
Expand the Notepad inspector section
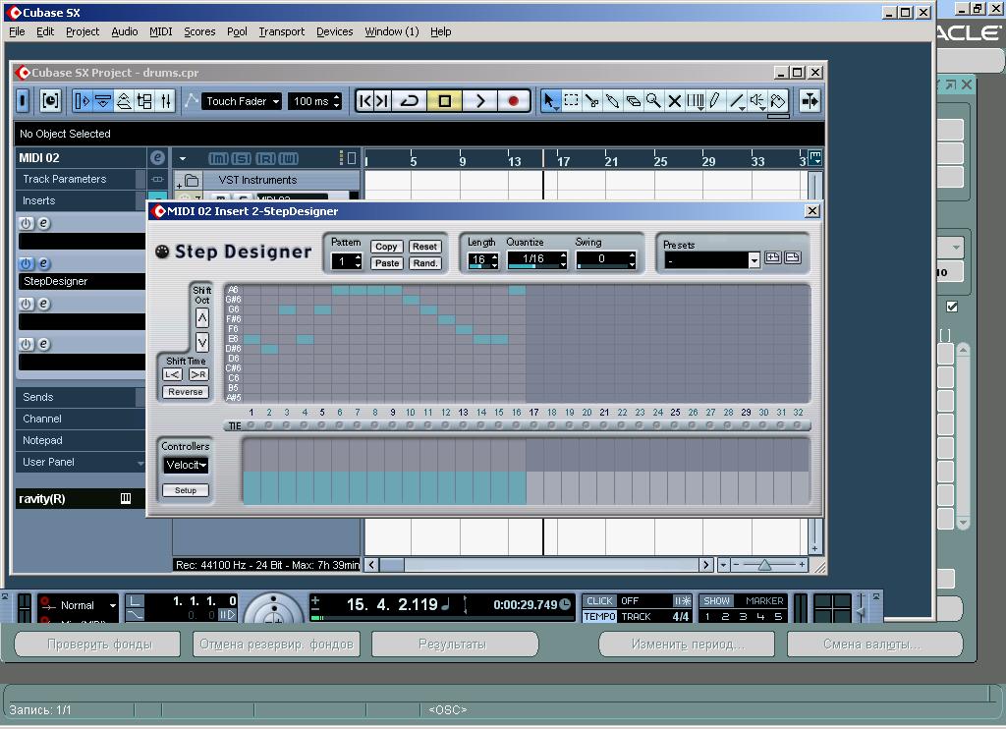(81, 440)
